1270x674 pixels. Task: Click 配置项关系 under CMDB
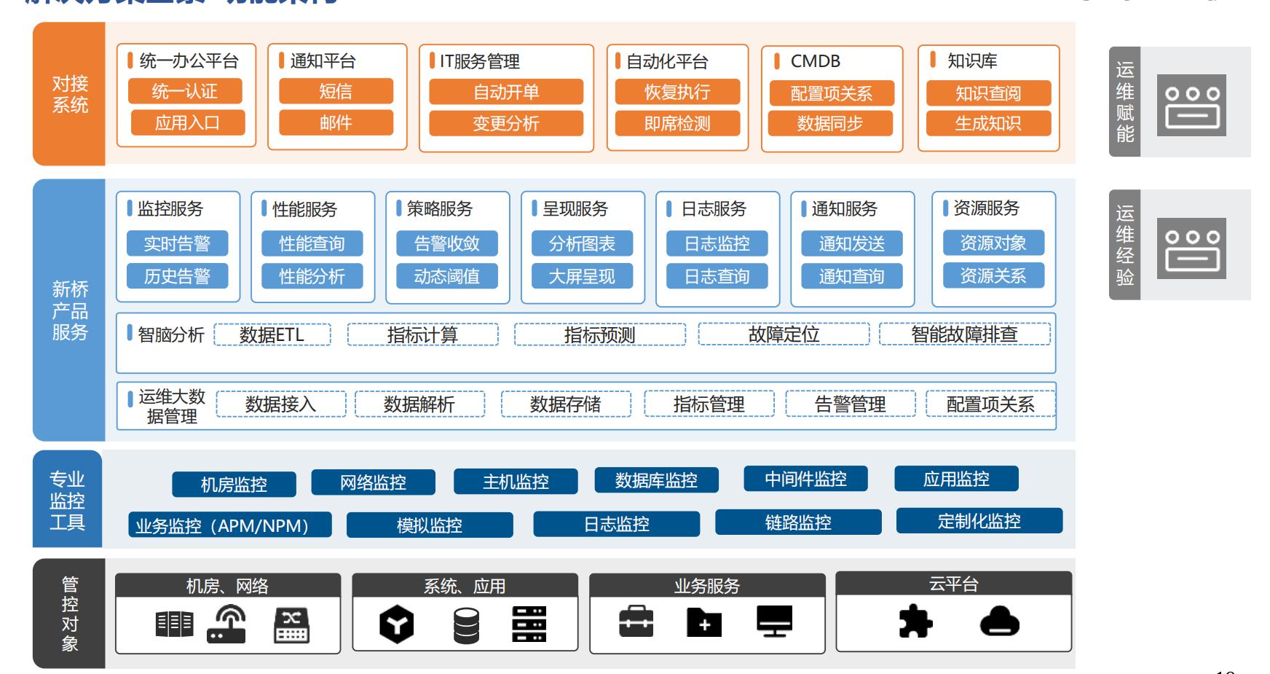coord(832,94)
